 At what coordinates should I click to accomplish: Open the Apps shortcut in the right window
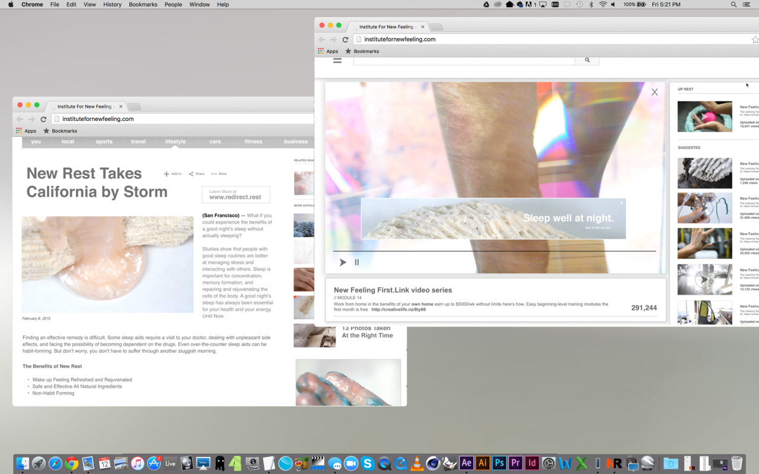click(328, 52)
